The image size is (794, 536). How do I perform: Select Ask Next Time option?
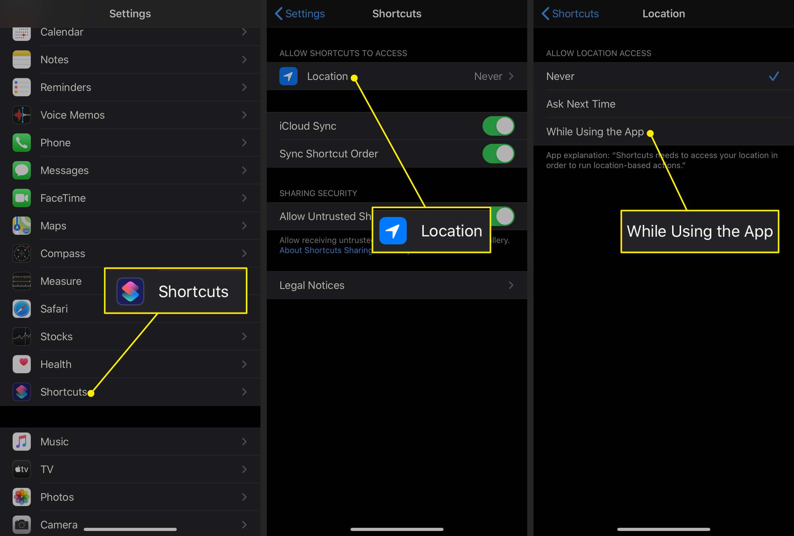tap(662, 104)
